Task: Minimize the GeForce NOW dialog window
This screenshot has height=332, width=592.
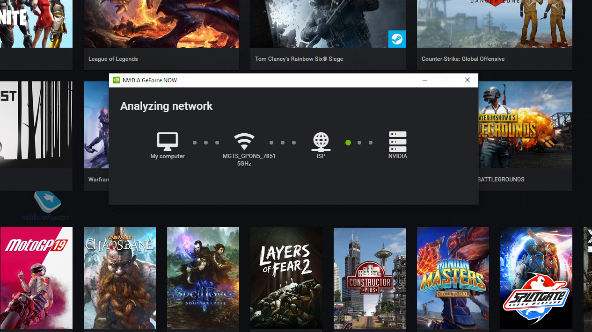Action: 425,80
